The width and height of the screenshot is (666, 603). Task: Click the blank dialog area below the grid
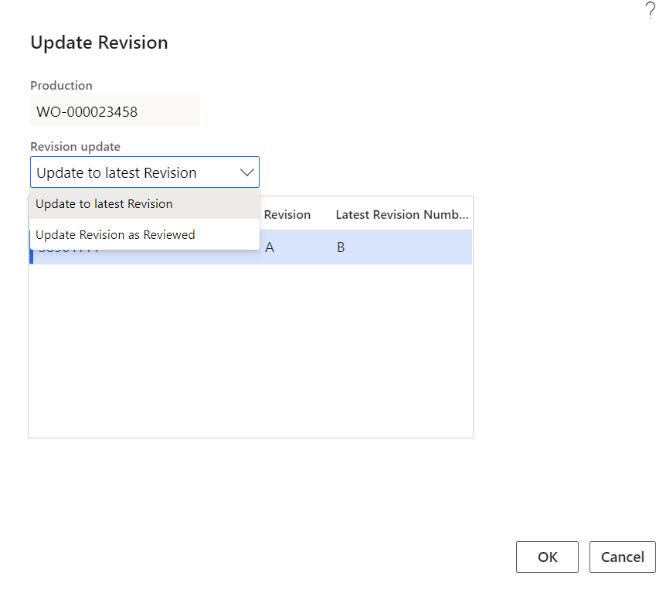pyautogui.click(x=250, y=487)
